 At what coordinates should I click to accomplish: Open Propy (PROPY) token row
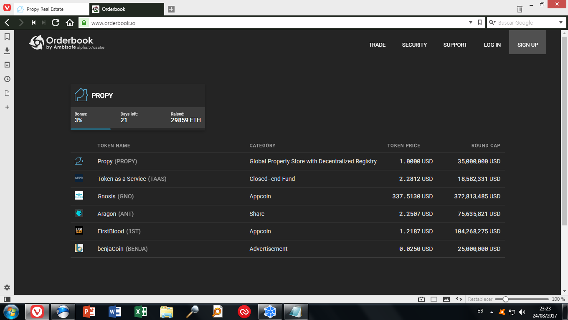tap(288, 161)
